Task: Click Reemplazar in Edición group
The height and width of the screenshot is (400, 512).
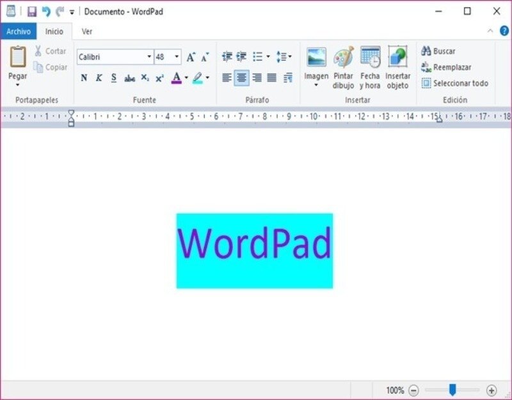Action: pos(446,67)
